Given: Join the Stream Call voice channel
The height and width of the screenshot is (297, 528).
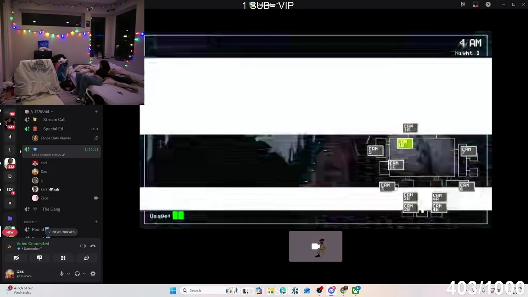Looking at the screenshot, I should point(62,120).
